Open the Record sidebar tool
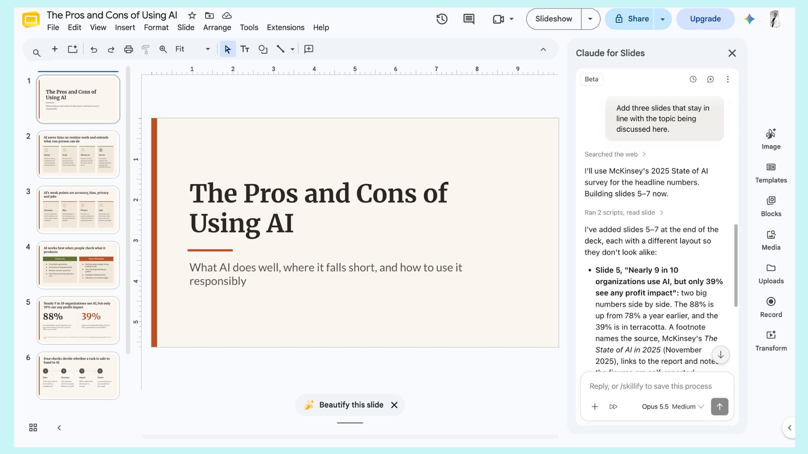 771,307
